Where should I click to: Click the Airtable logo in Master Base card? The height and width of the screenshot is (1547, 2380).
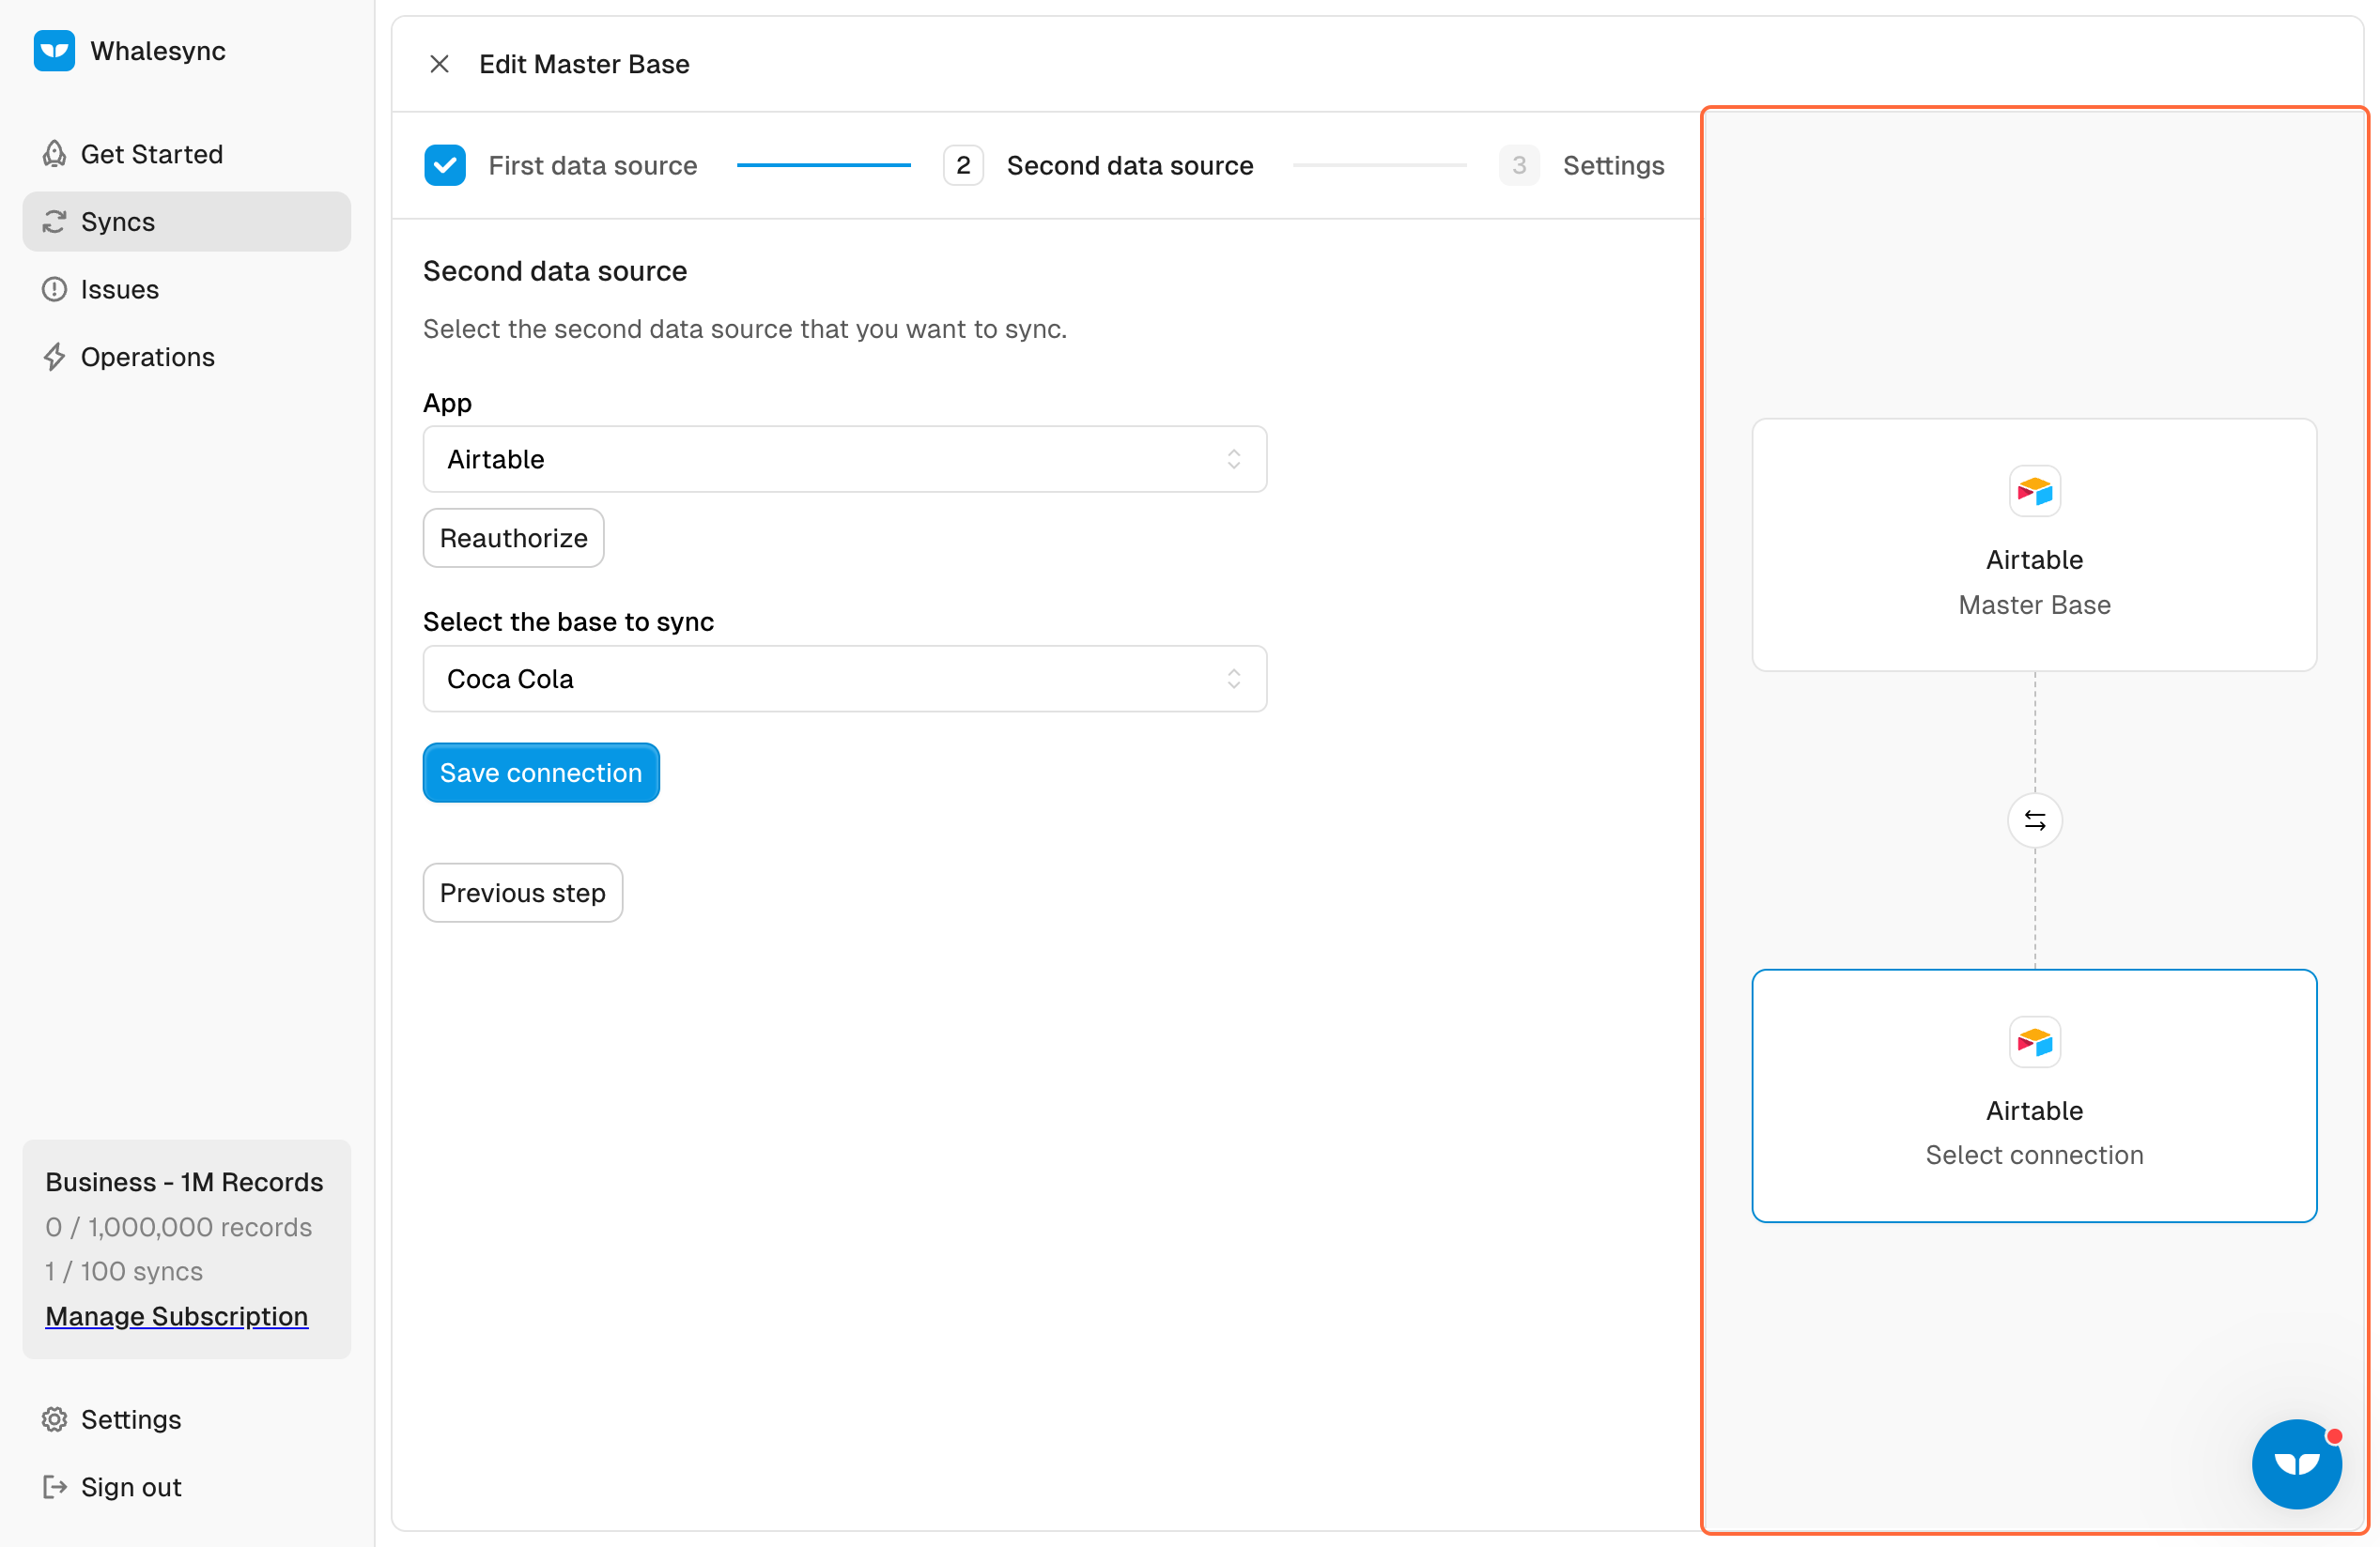(x=2034, y=492)
